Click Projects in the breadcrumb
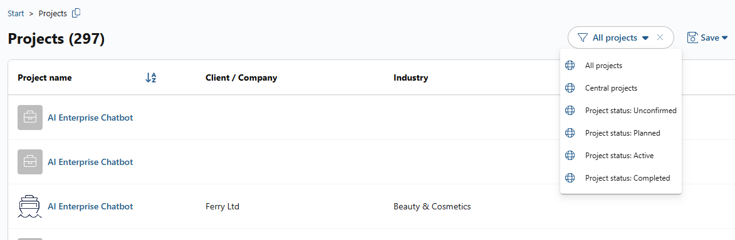 (x=53, y=14)
